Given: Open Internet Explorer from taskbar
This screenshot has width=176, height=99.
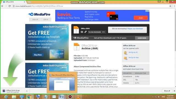Looking at the screenshot, I should point(6,97).
